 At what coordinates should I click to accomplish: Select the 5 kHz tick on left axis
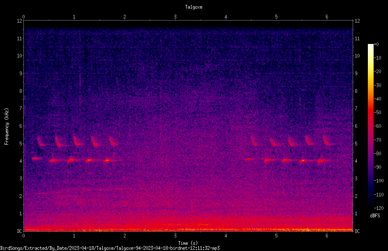(x=21, y=143)
